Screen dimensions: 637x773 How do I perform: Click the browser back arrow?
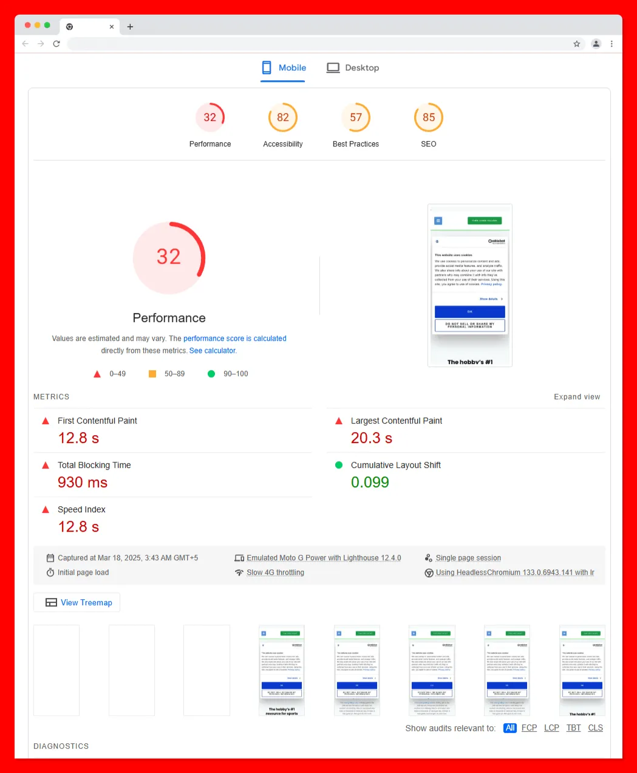click(26, 44)
